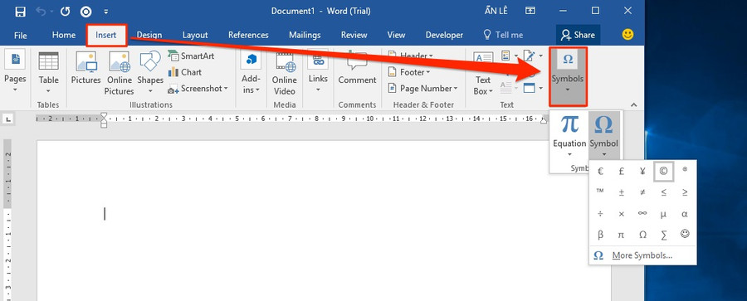Switch to the Developer tab
747x301 pixels.
pyautogui.click(x=444, y=36)
